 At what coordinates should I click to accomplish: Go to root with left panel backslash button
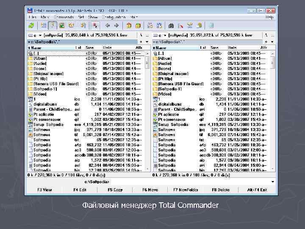point(141,35)
